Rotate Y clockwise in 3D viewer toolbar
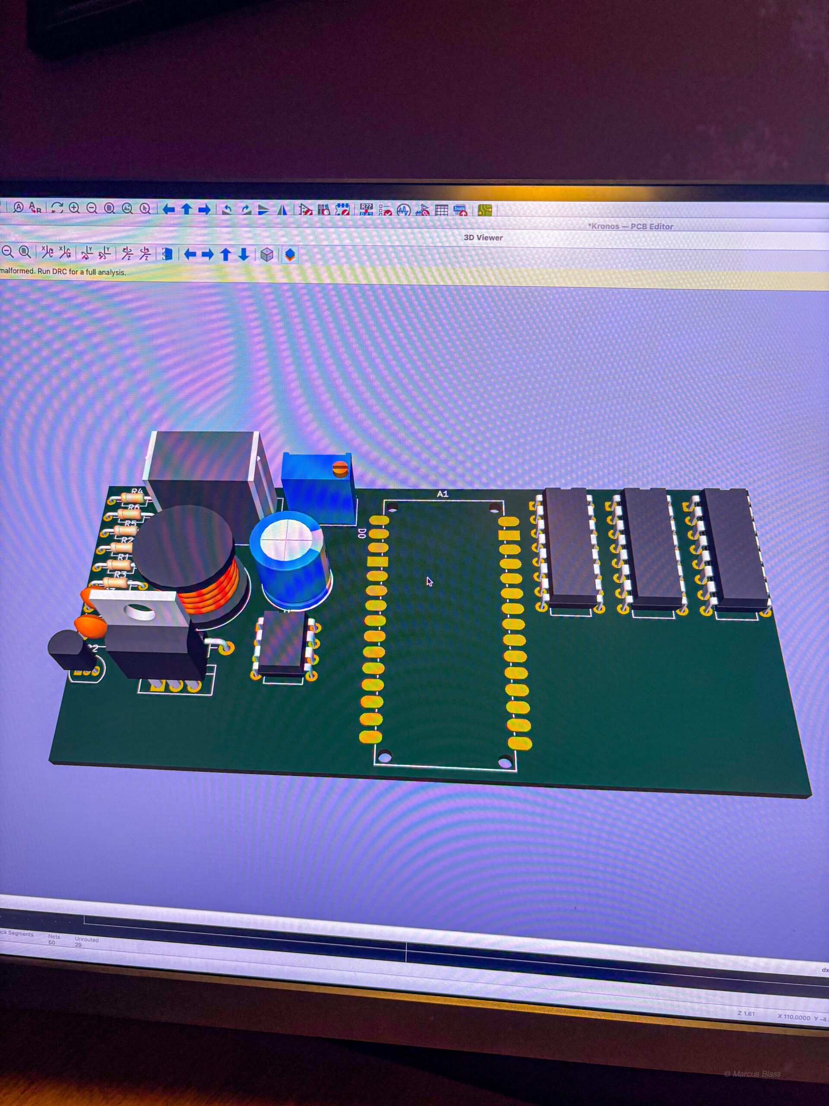829x1106 pixels. point(87,254)
